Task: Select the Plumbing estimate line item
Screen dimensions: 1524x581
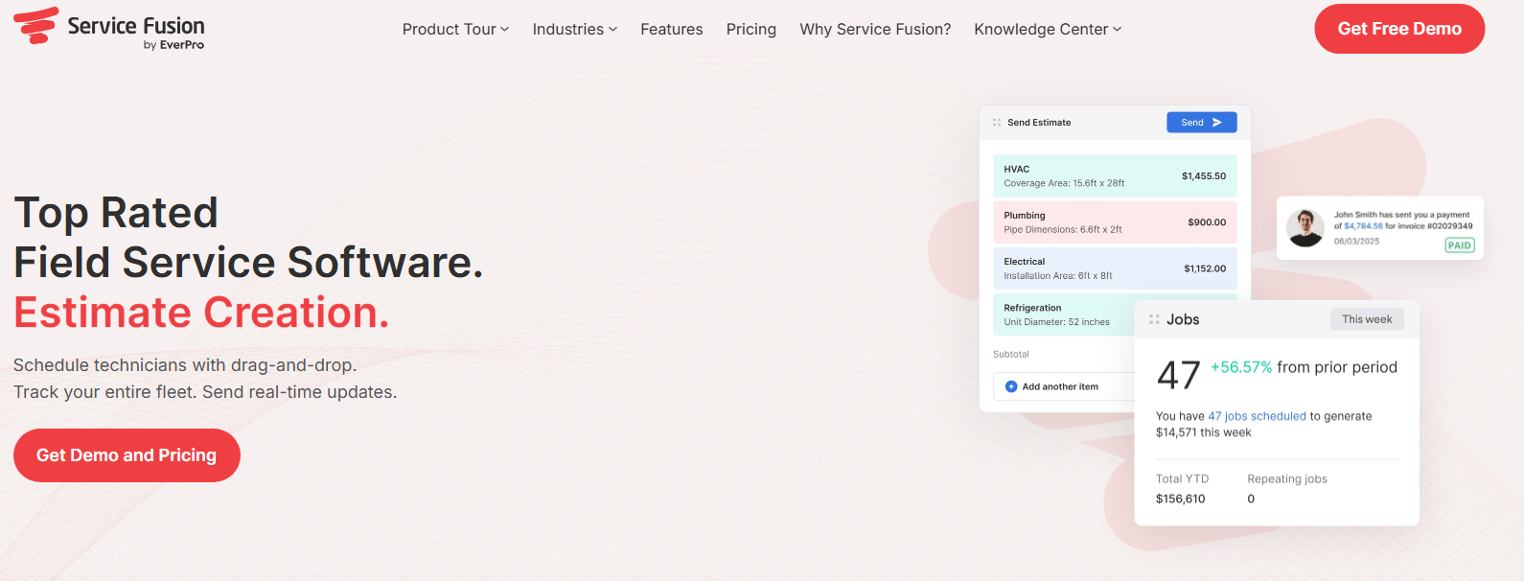Action: tap(1115, 221)
